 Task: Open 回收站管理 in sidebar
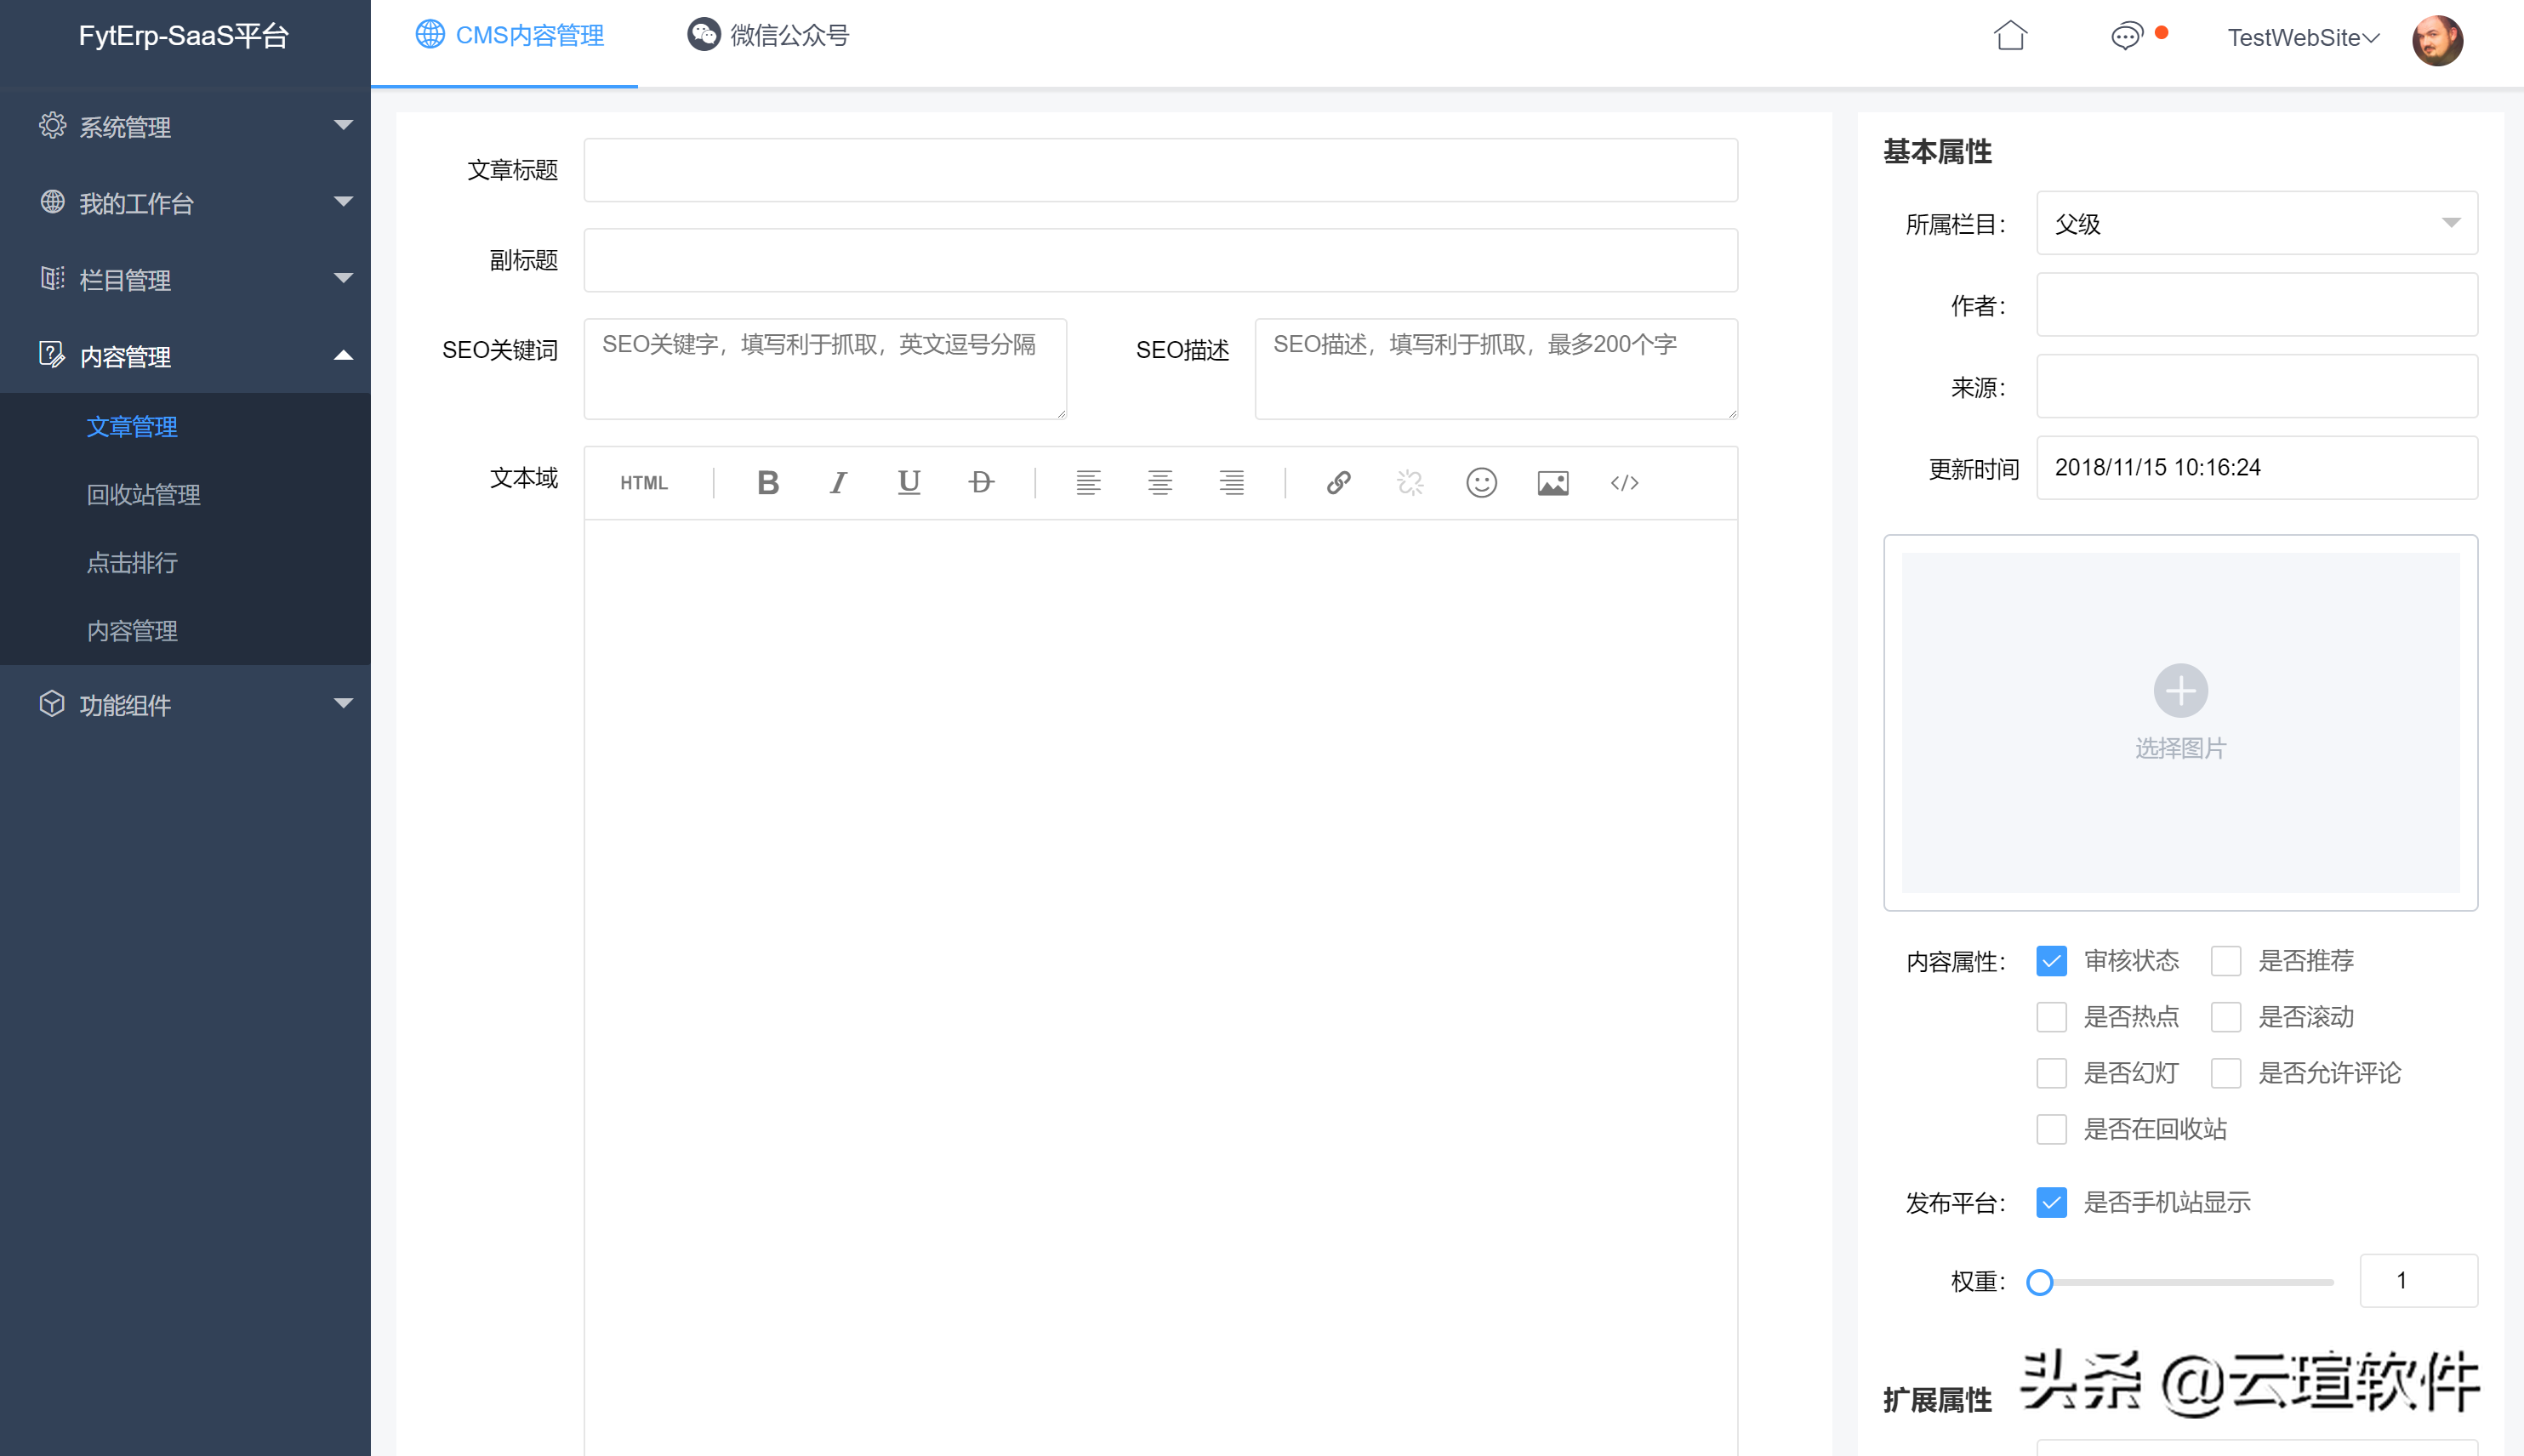tap(143, 495)
